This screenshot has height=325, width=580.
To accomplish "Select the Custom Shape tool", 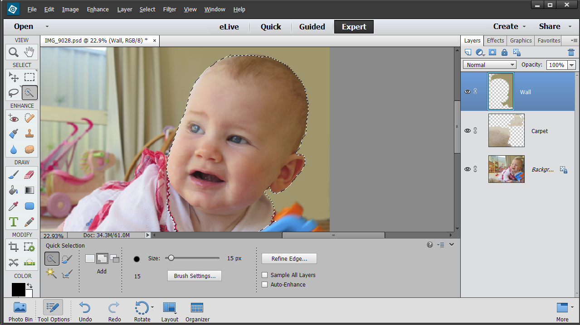I will pos(29,206).
